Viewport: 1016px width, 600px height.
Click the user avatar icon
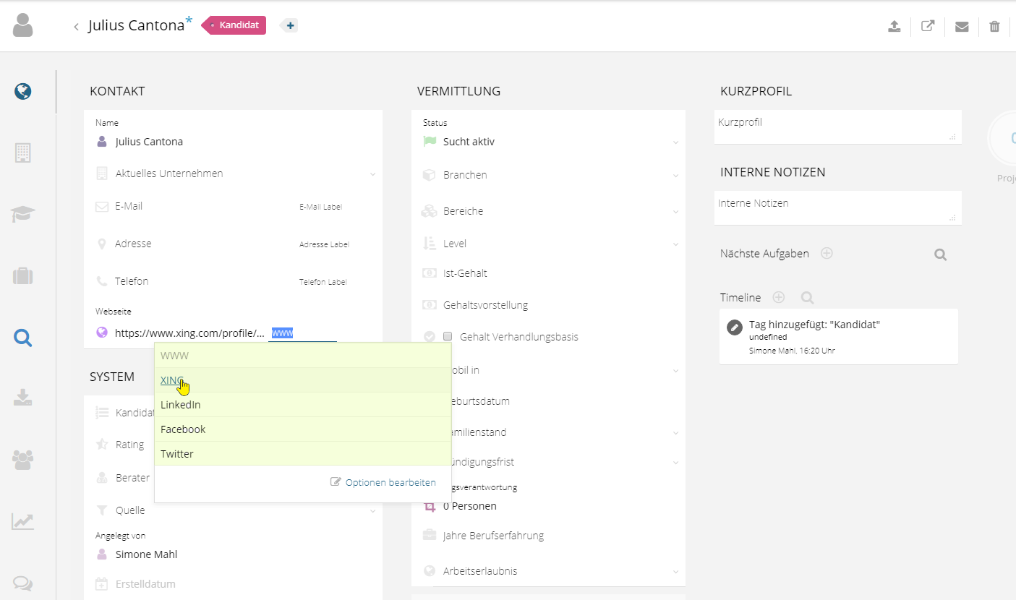[23, 25]
